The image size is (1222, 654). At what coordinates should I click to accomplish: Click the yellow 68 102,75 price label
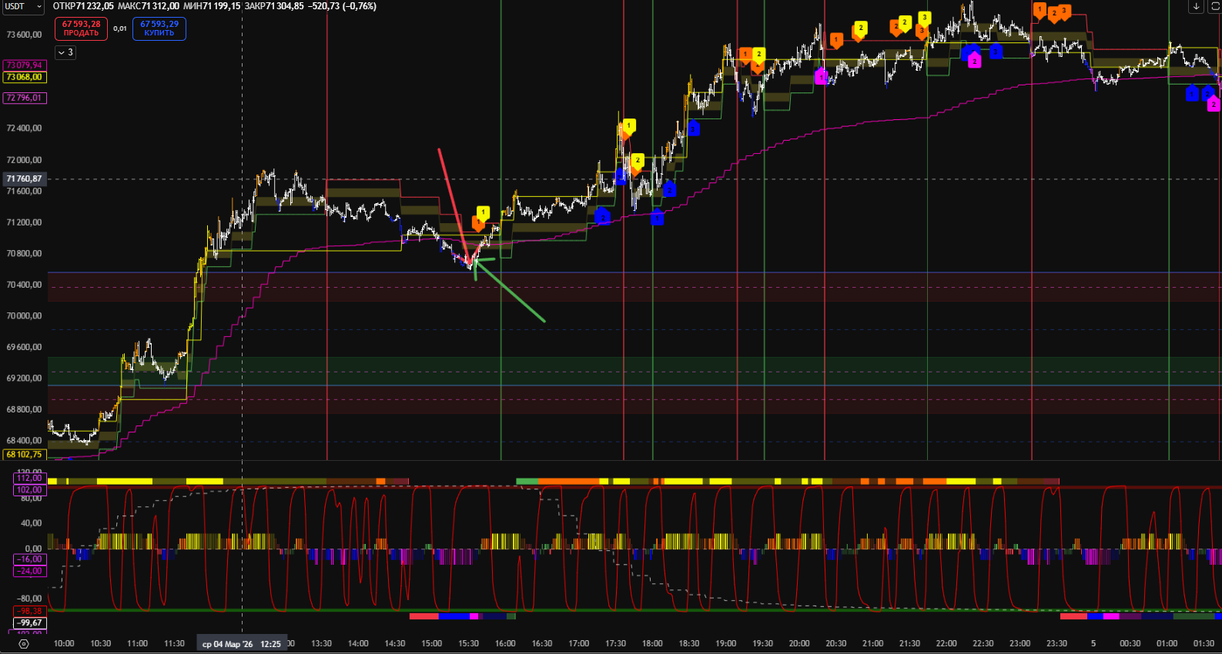pyautogui.click(x=25, y=455)
